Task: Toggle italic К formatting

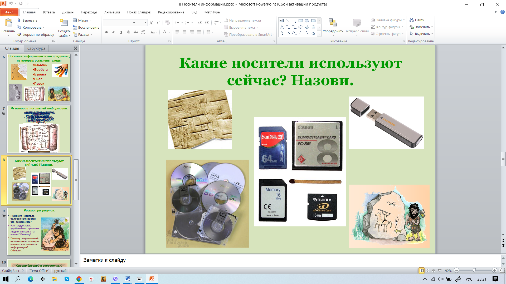Action: click(114, 32)
